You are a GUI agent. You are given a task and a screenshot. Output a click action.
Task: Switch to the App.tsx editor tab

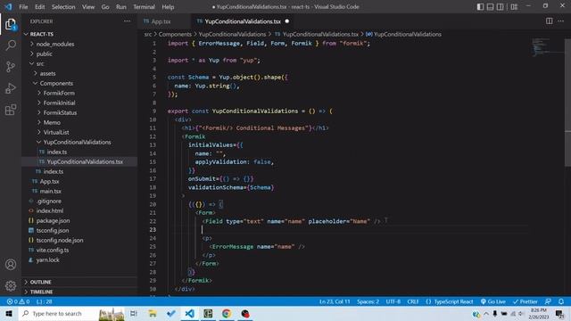[x=161, y=21]
